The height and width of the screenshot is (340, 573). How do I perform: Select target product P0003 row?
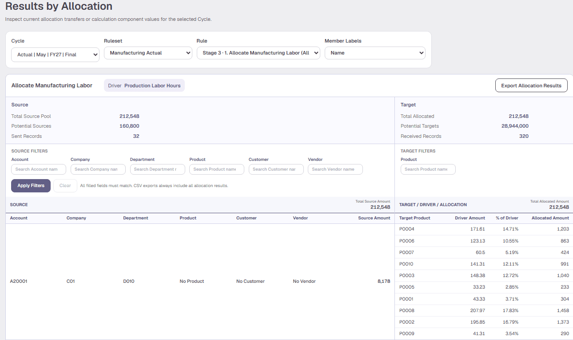(484, 276)
